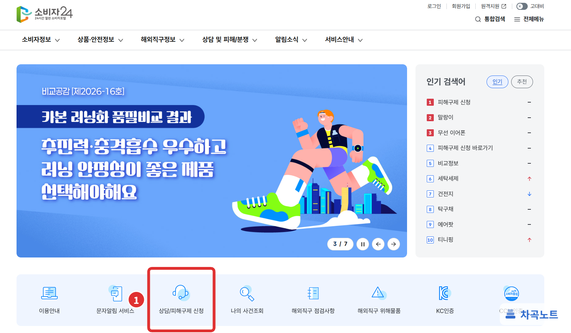Click the 해외직구 점검사항 checklist icon

point(313,293)
